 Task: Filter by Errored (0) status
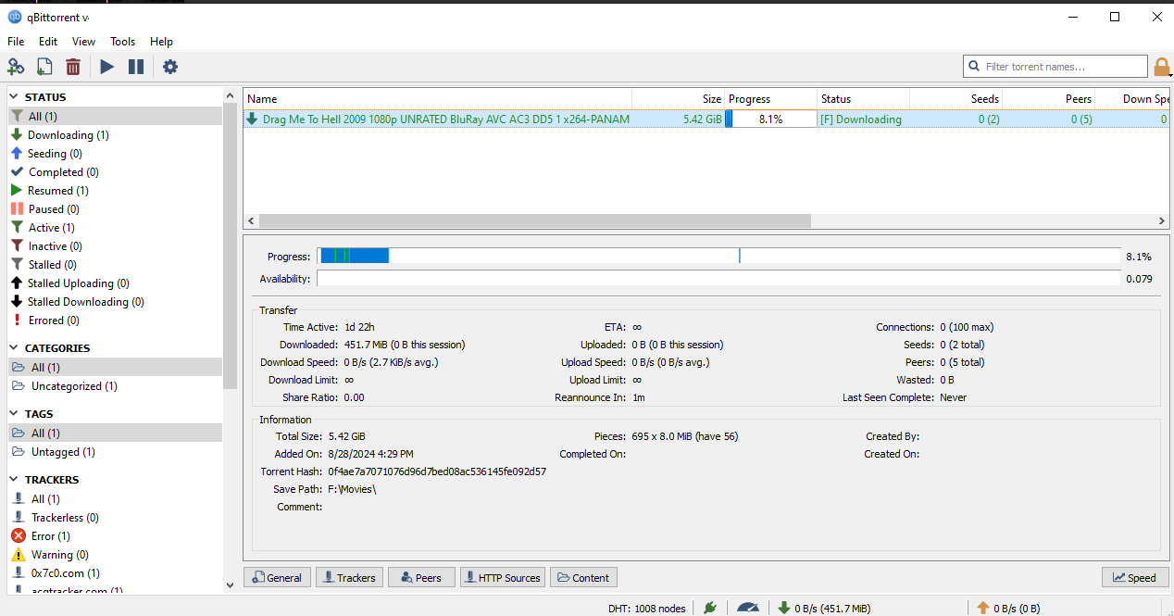point(116,320)
